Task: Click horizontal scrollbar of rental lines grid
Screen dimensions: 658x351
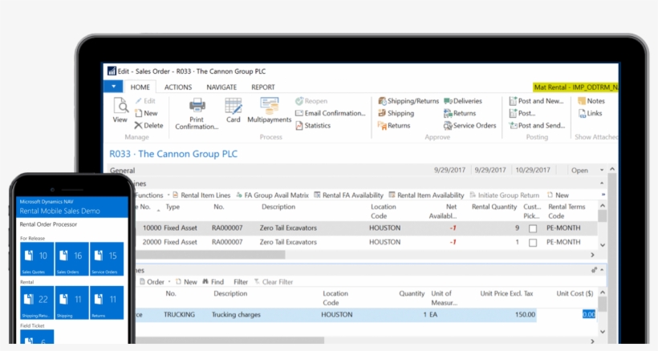Action: 210,255
